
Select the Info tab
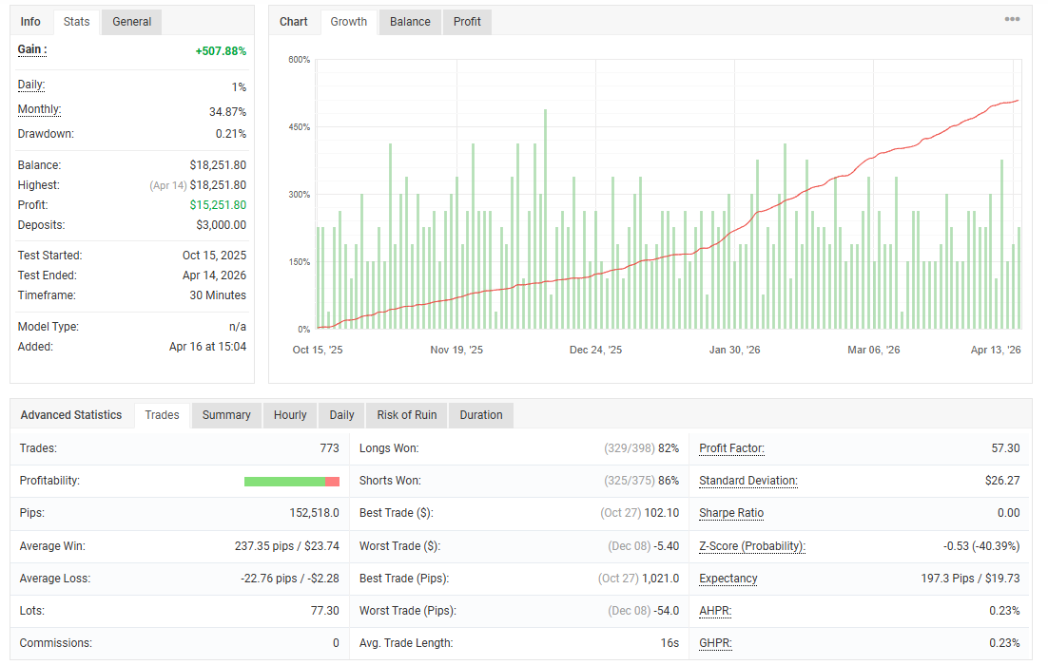pos(30,21)
